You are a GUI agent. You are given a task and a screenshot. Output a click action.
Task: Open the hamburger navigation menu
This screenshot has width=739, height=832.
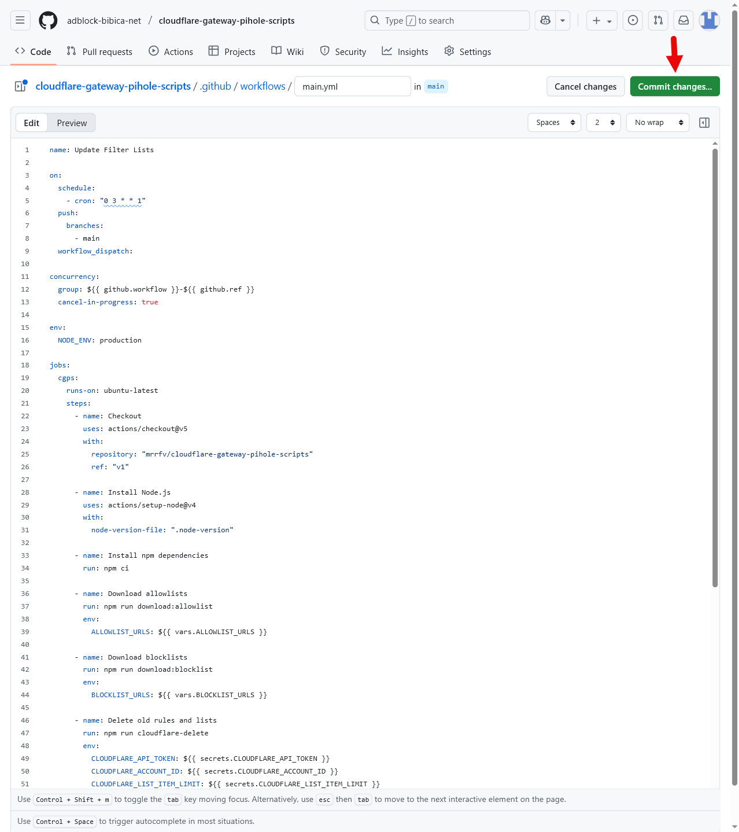[20, 20]
